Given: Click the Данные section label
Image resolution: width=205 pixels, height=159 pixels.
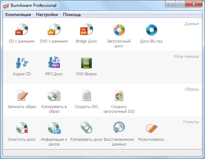Looking at the screenshot, I should (x=192, y=24).
